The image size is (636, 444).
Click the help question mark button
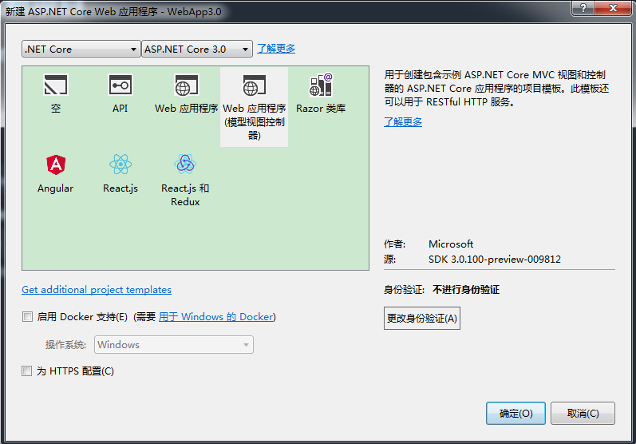point(583,8)
